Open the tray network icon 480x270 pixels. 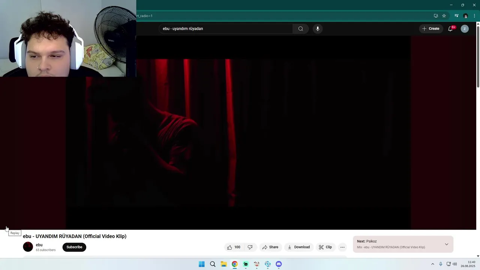point(448,264)
